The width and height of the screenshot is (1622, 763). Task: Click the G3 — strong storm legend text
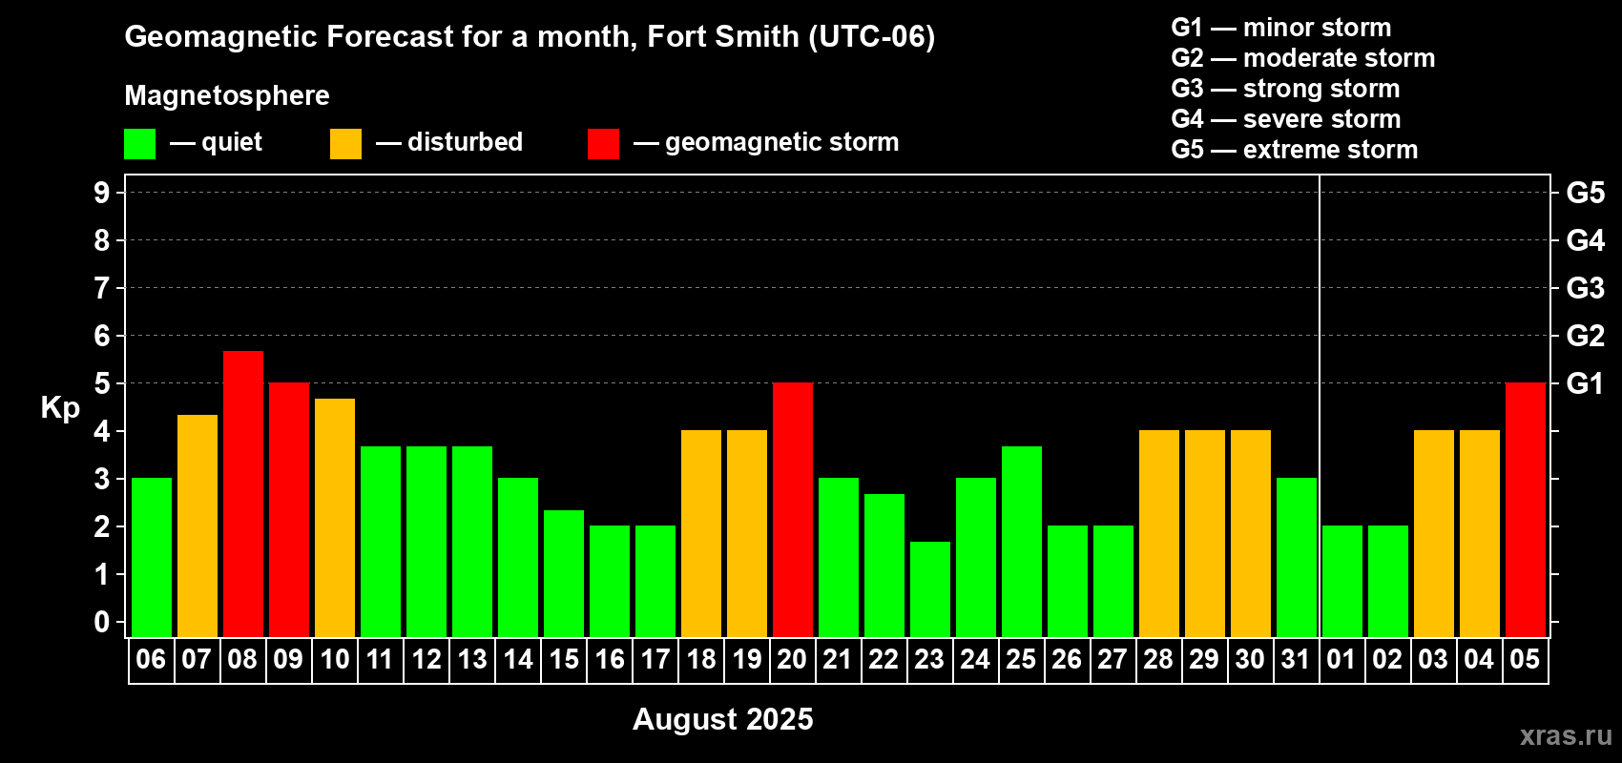(1286, 89)
